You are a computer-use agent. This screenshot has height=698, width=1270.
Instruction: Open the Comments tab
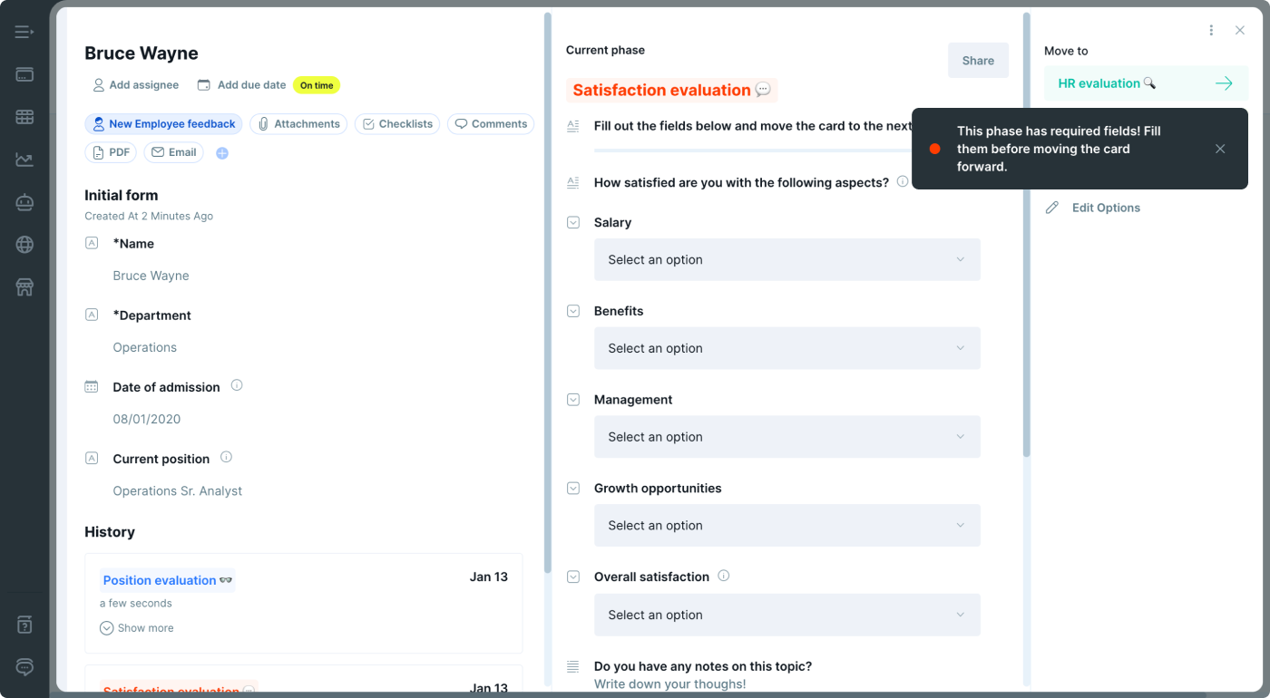[490, 123]
